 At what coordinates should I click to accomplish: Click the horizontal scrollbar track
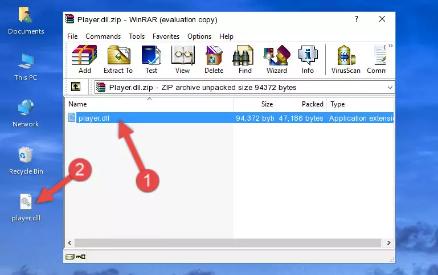click(x=228, y=243)
